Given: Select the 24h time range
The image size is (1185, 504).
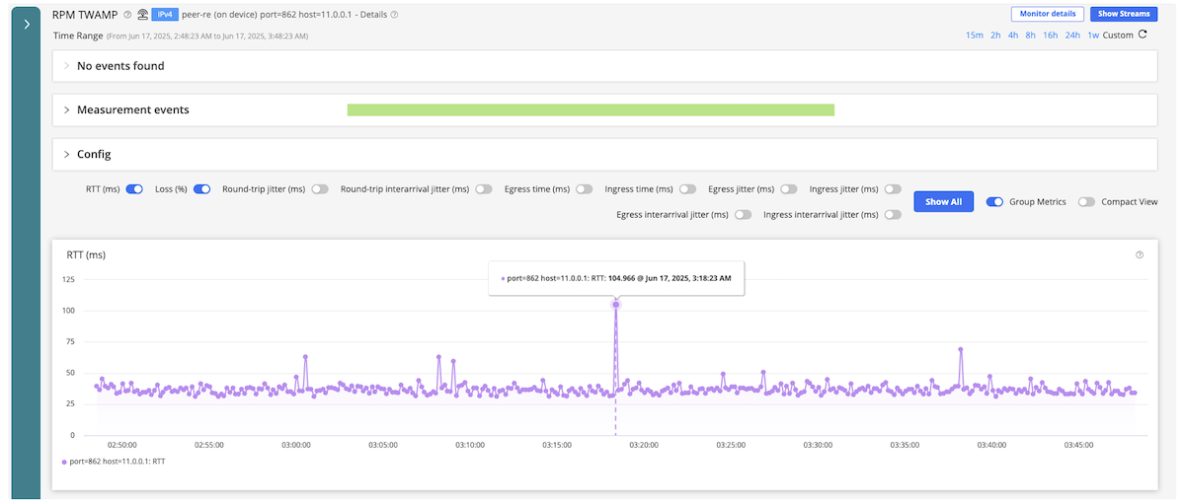Looking at the screenshot, I should (1072, 36).
